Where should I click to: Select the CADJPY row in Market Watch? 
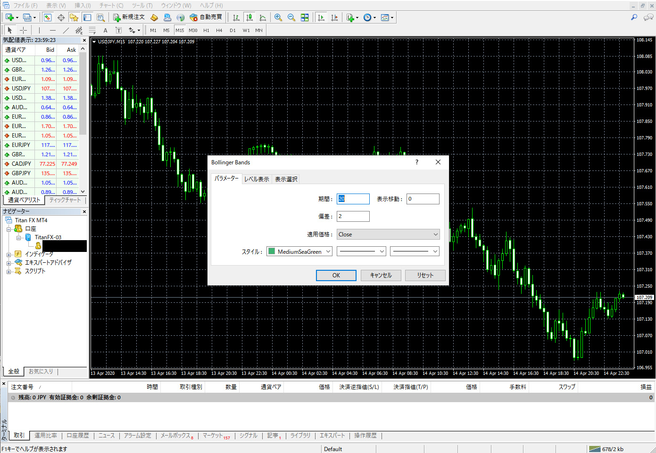41,164
